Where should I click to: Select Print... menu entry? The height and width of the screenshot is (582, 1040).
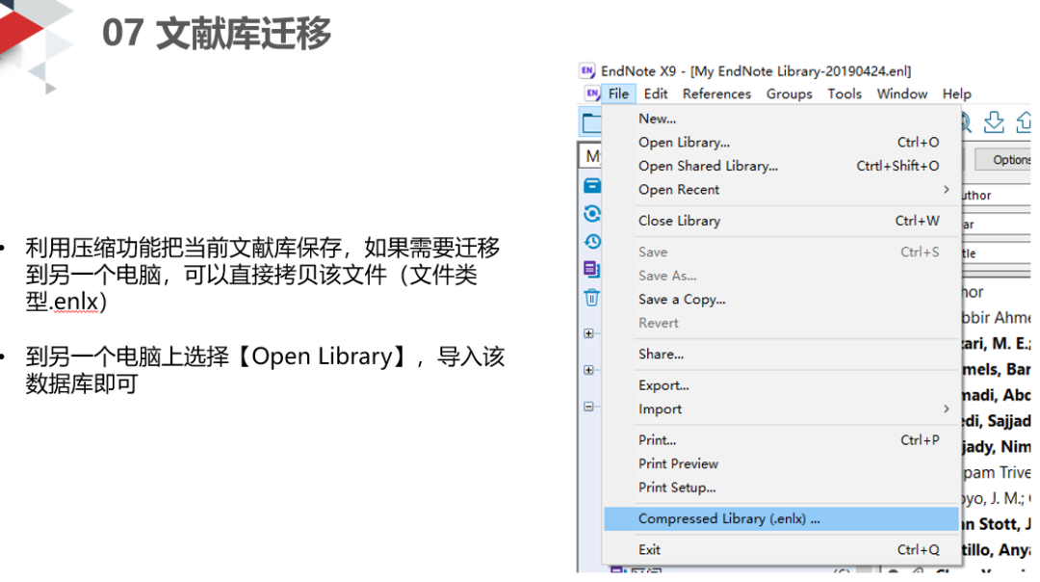click(781, 440)
